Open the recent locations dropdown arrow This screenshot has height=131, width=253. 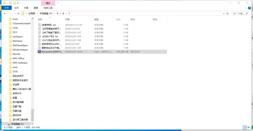15,14
